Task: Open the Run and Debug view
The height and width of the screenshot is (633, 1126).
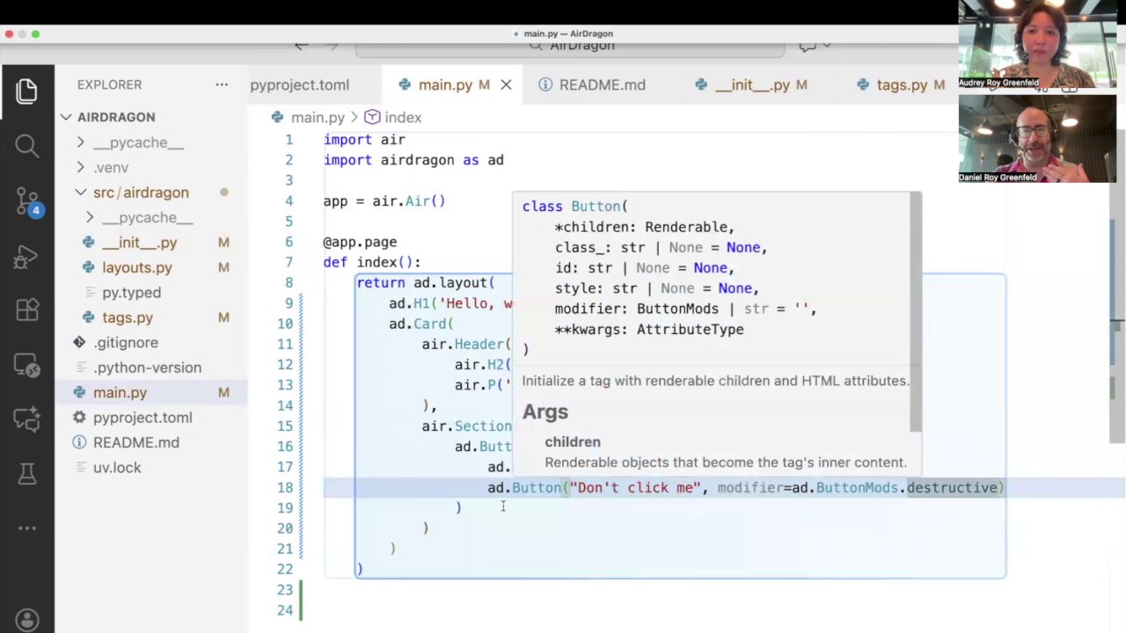Action: 26,257
